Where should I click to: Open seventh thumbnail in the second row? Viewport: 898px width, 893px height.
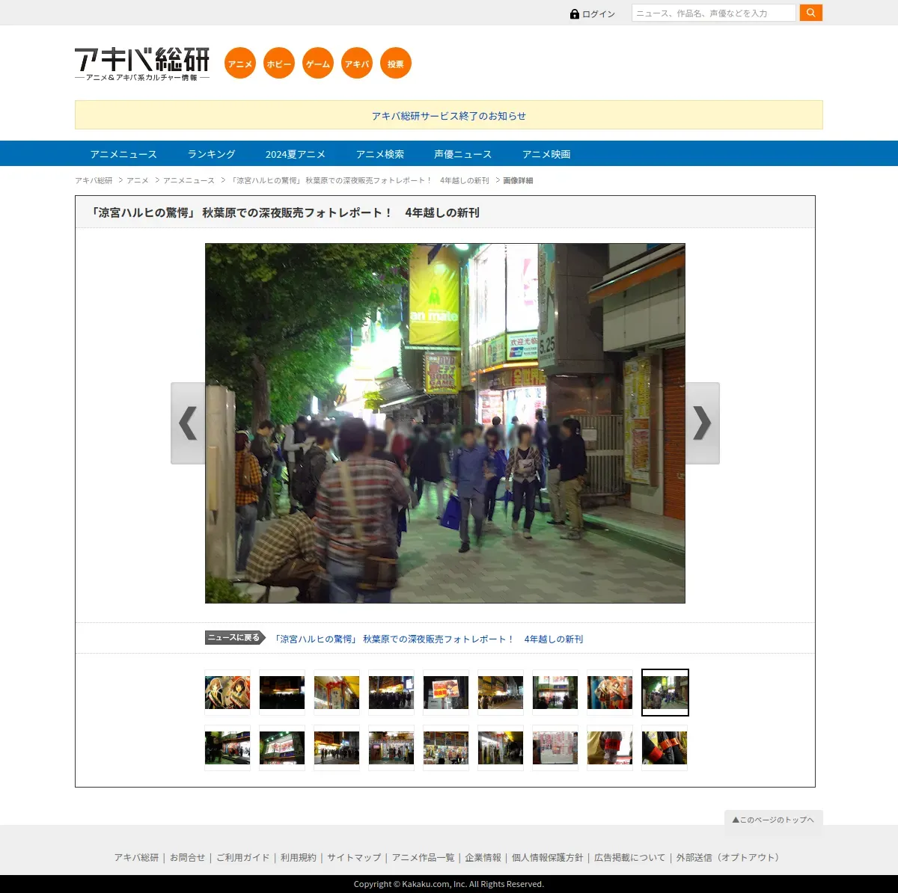[555, 747]
